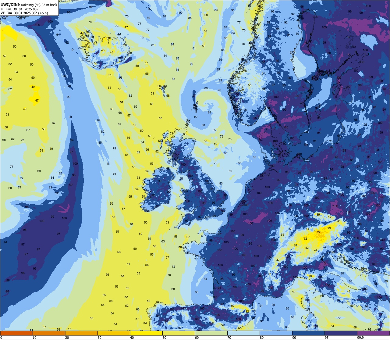
Task: Pick the legend swatch between 50 and 60
Action: (x=179, y=333)
